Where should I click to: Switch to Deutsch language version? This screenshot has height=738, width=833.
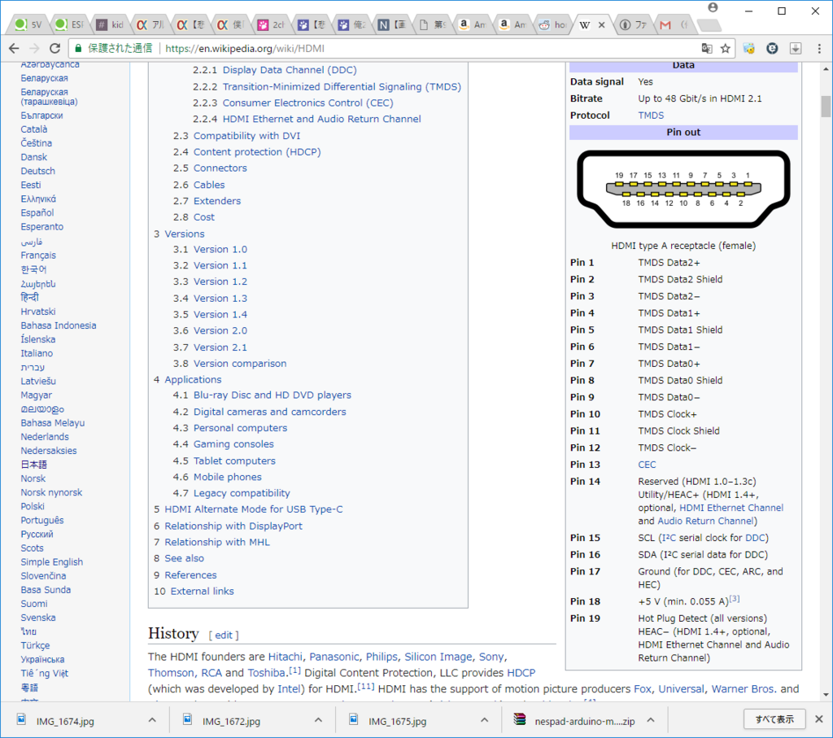point(37,171)
